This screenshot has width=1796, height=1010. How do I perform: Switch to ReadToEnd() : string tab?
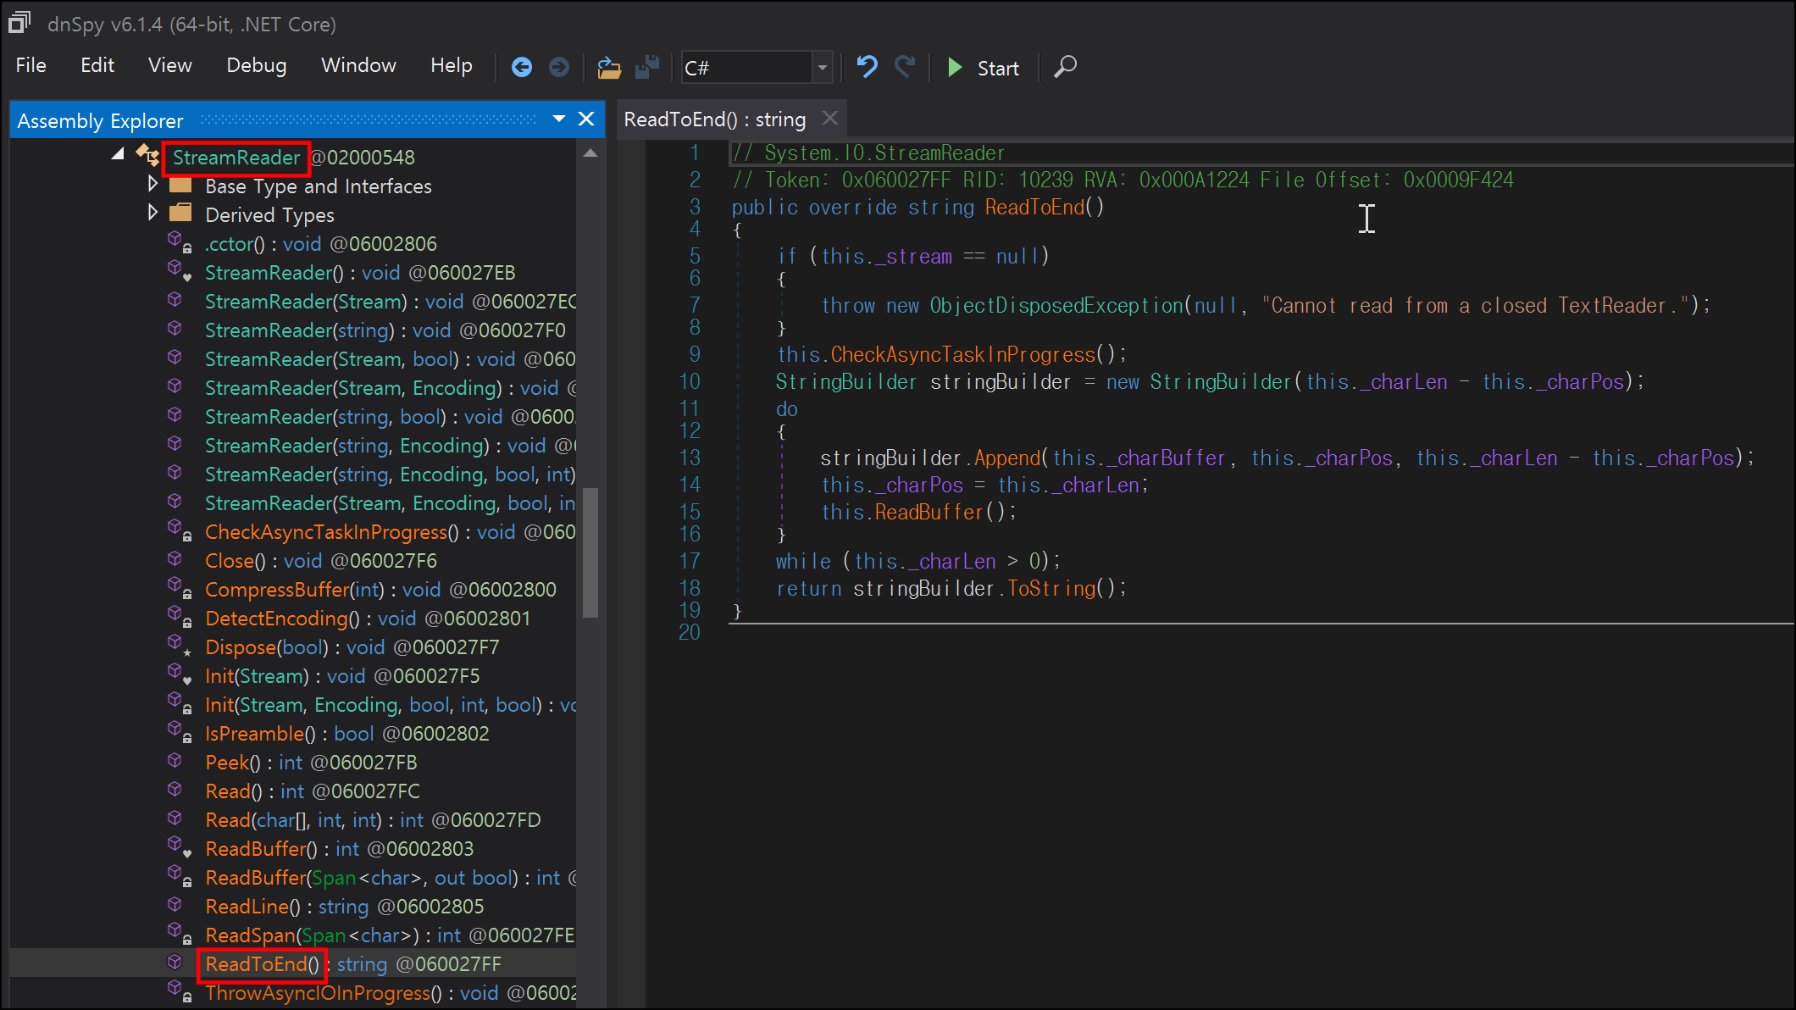[x=714, y=119]
